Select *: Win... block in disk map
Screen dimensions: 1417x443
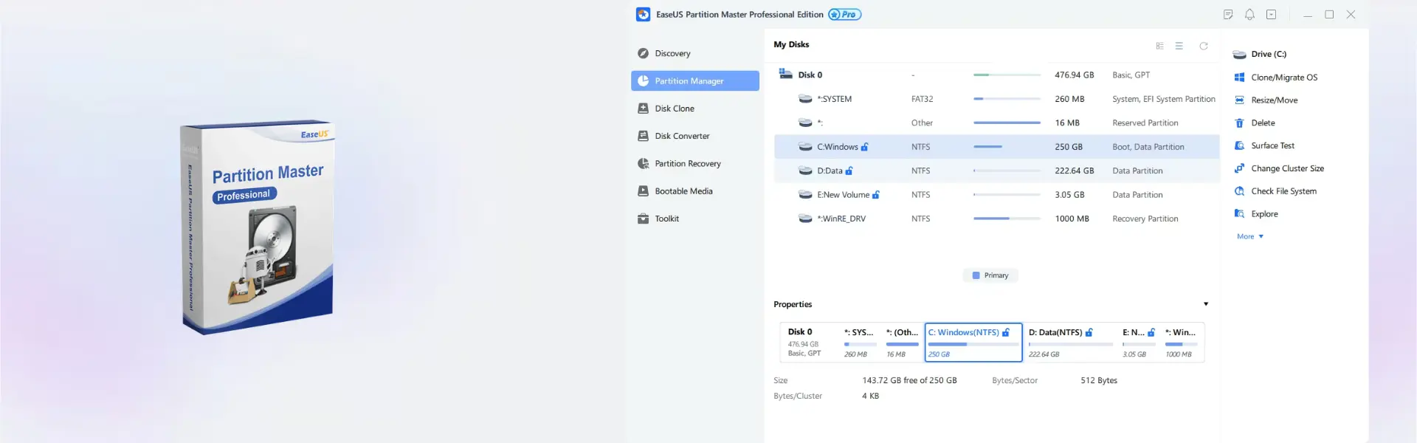[x=1182, y=343]
